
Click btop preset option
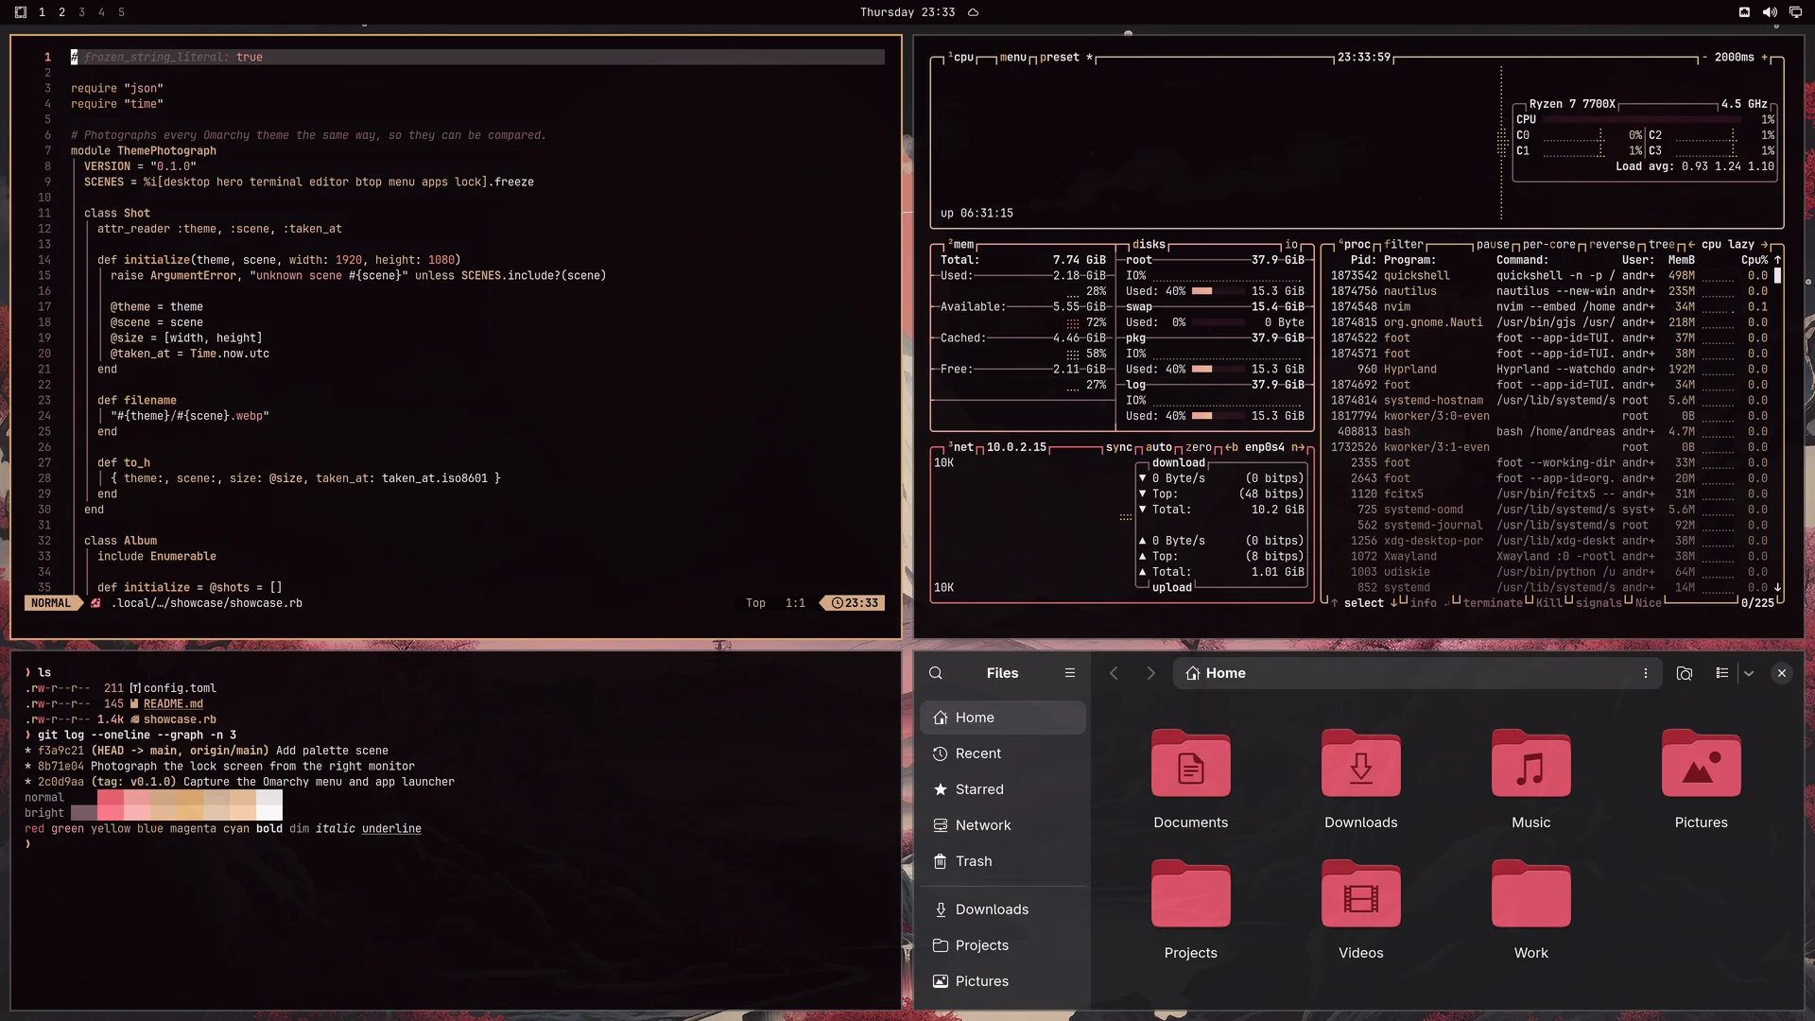click(1066, 58)
